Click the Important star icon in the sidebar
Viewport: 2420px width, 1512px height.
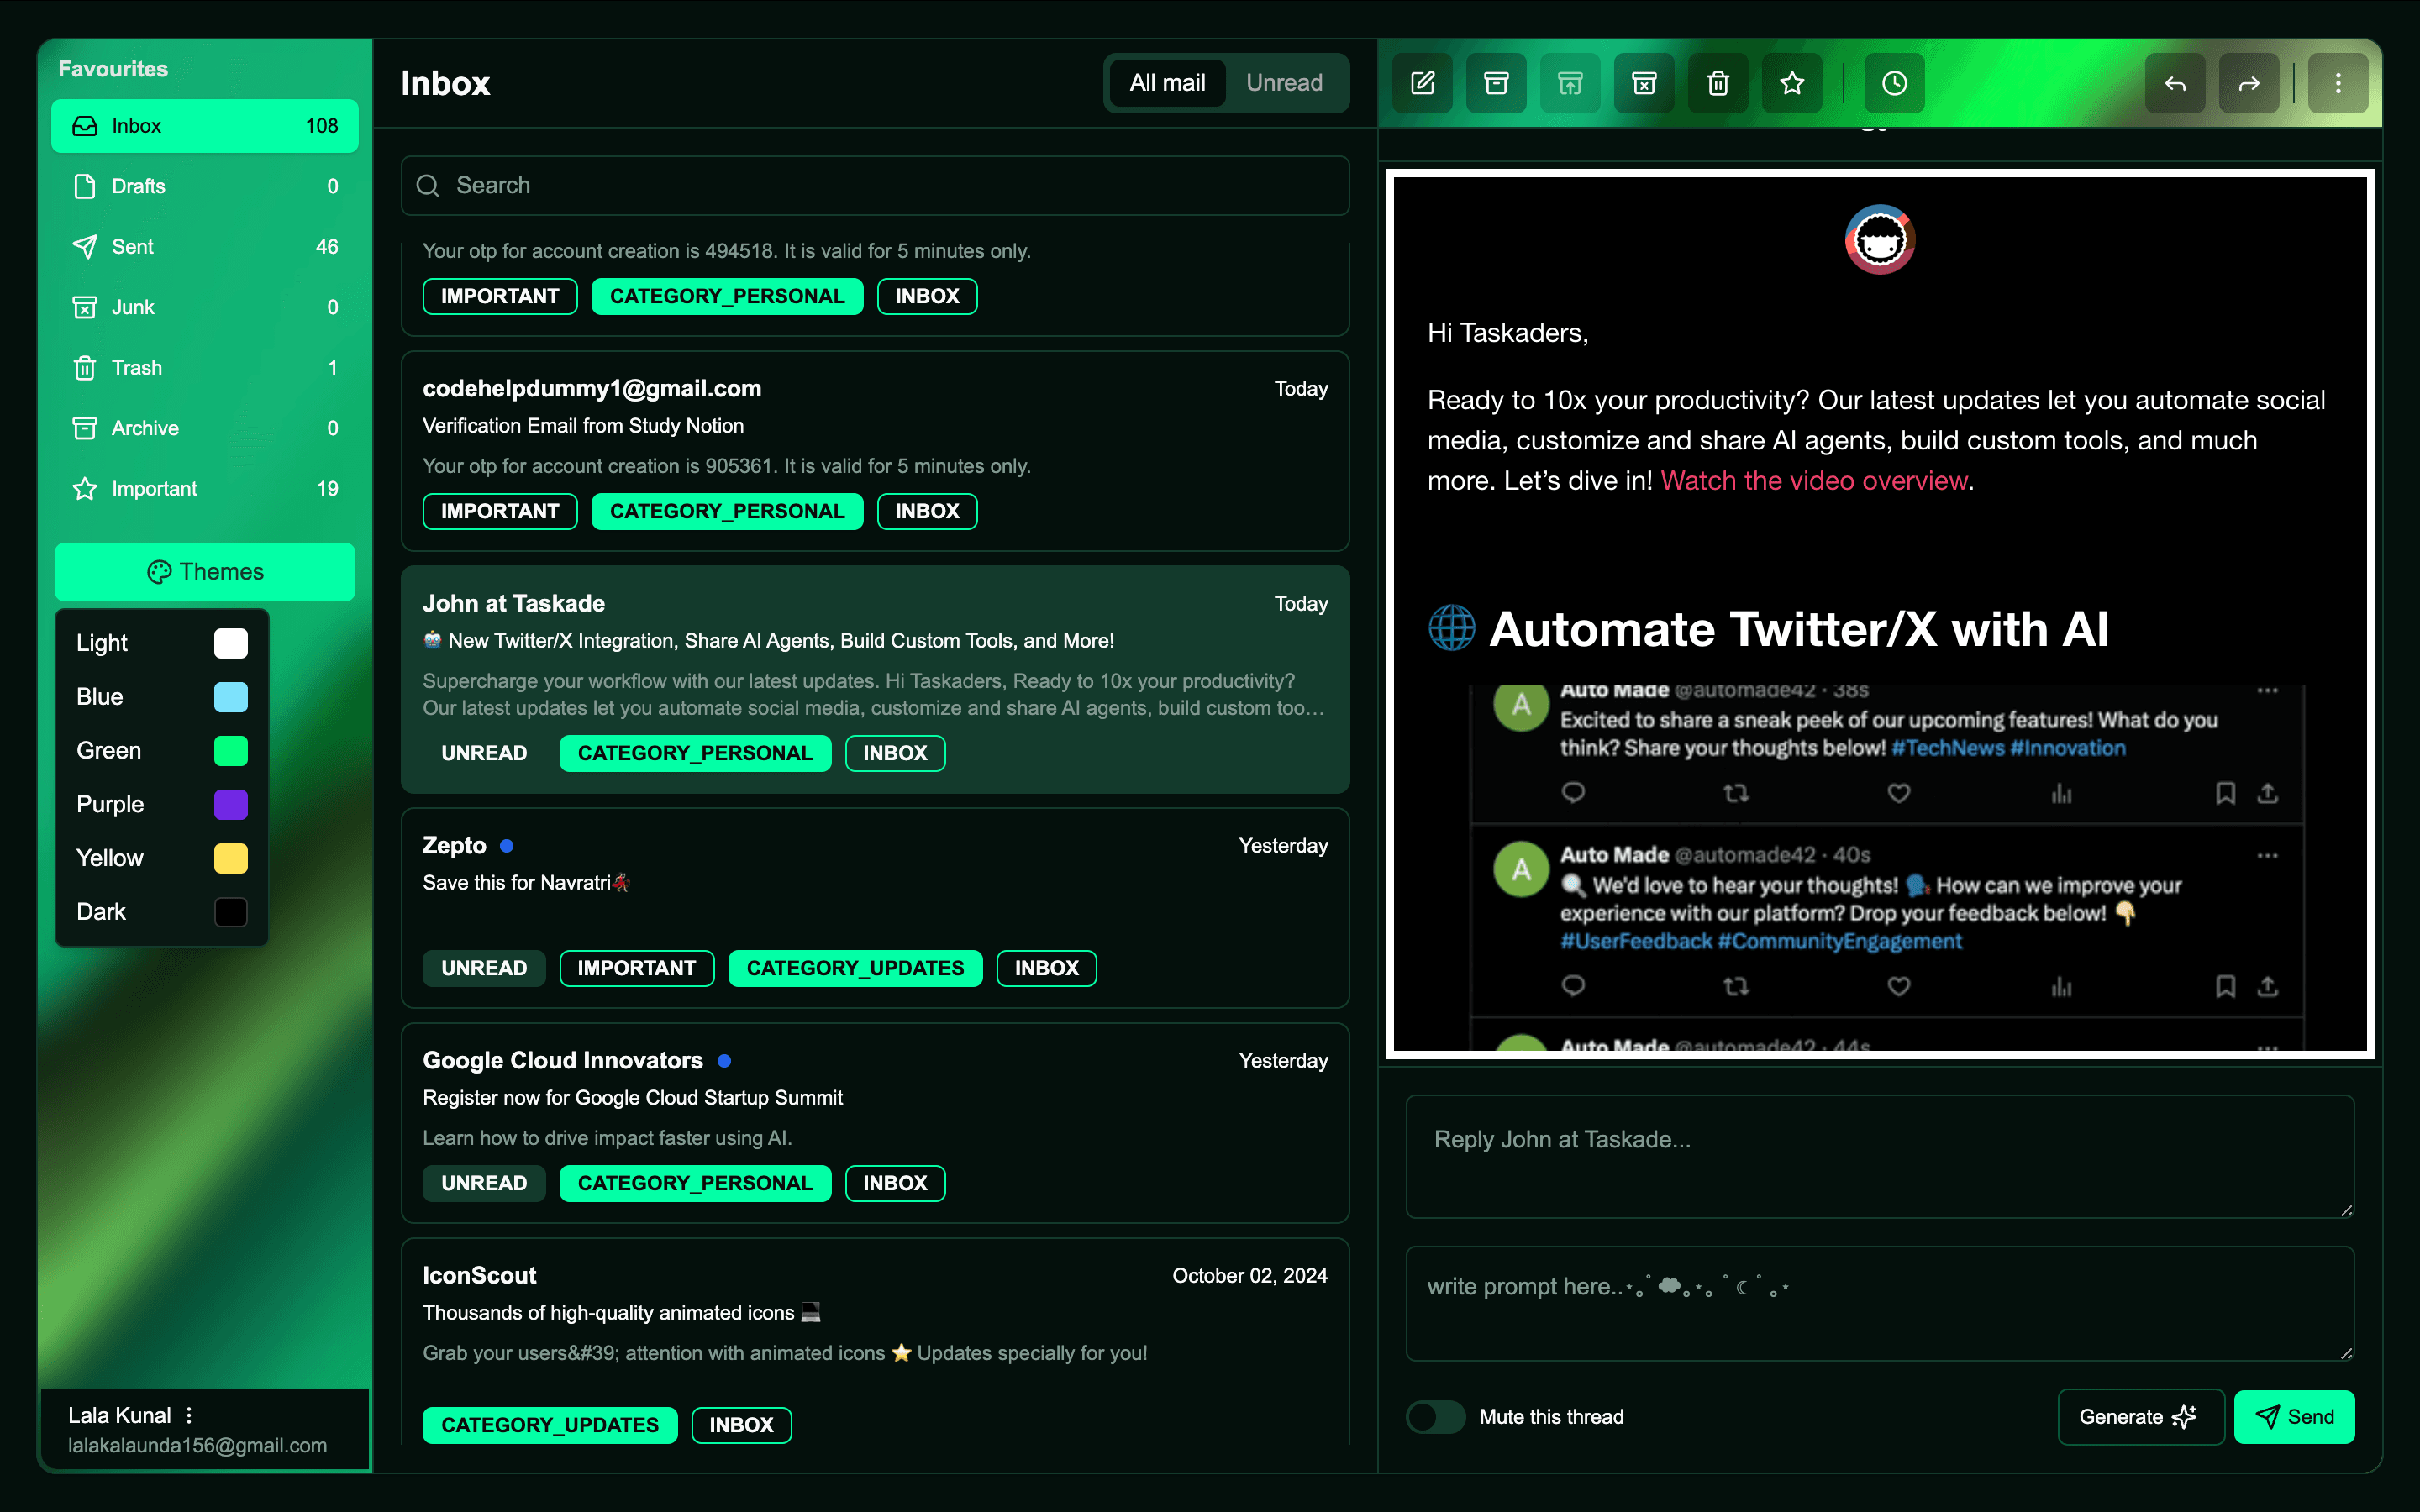(85, 489)
